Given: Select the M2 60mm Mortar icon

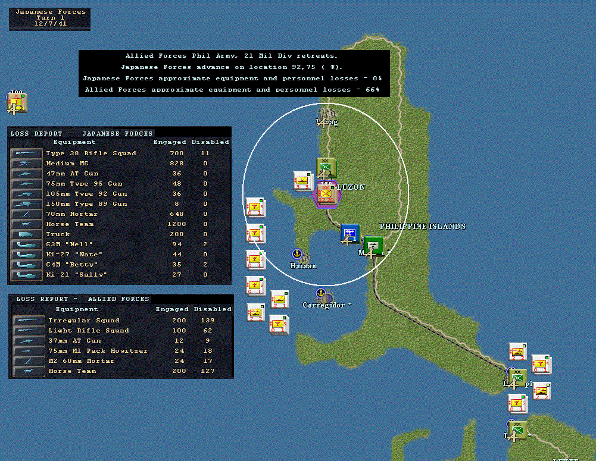Looking at the screenshot, I should pos(29,361).
